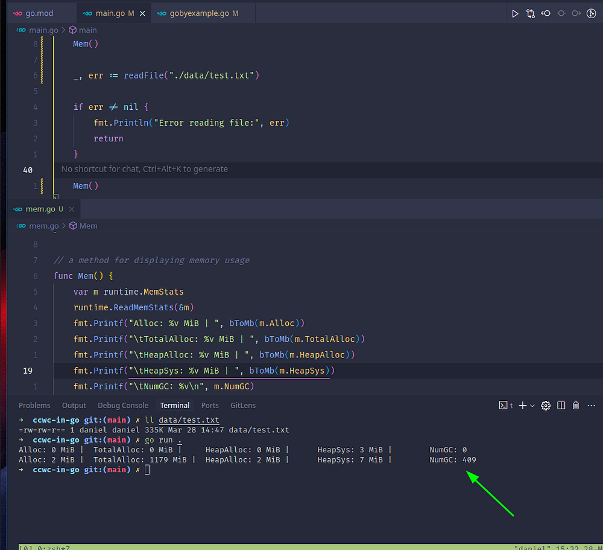Open terminal settings gear icon

pyautogui.click(x=546, y=405)
